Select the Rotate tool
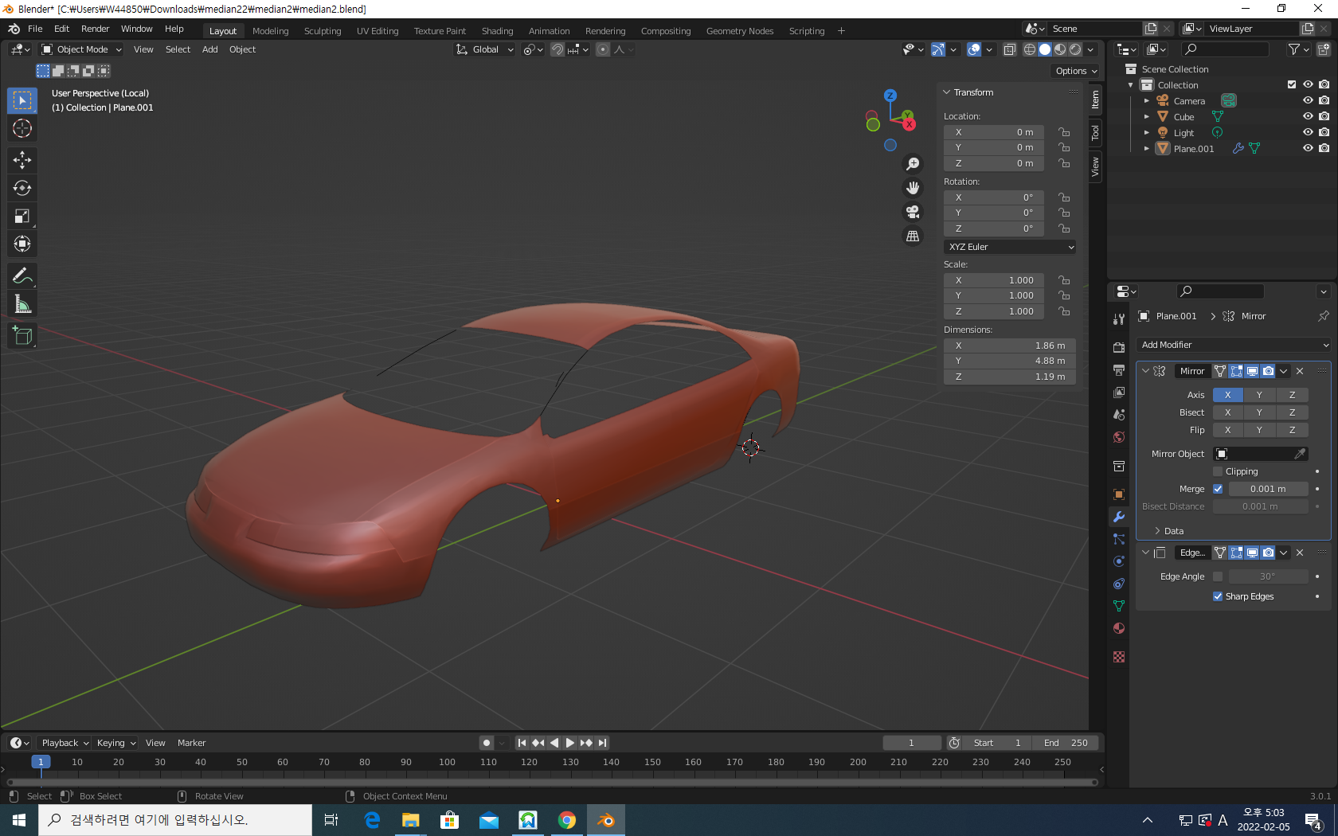This screenshot has width=1338, height=836. point(22,188)
